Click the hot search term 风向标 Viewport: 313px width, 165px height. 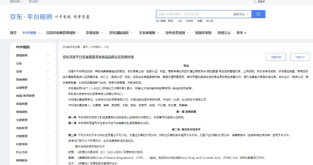[189, 21]
